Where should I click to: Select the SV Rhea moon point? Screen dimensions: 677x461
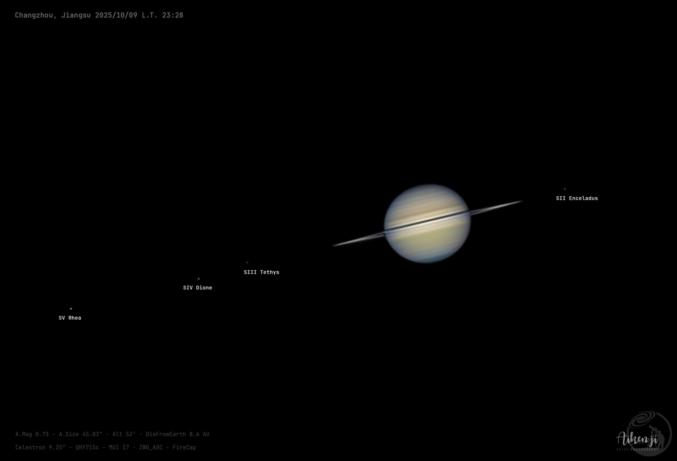(x=71, y=308)
